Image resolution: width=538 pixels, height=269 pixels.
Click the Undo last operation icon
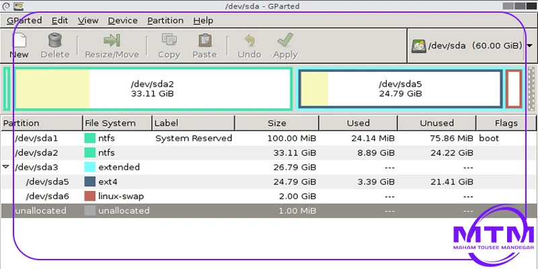pos(249,42)
